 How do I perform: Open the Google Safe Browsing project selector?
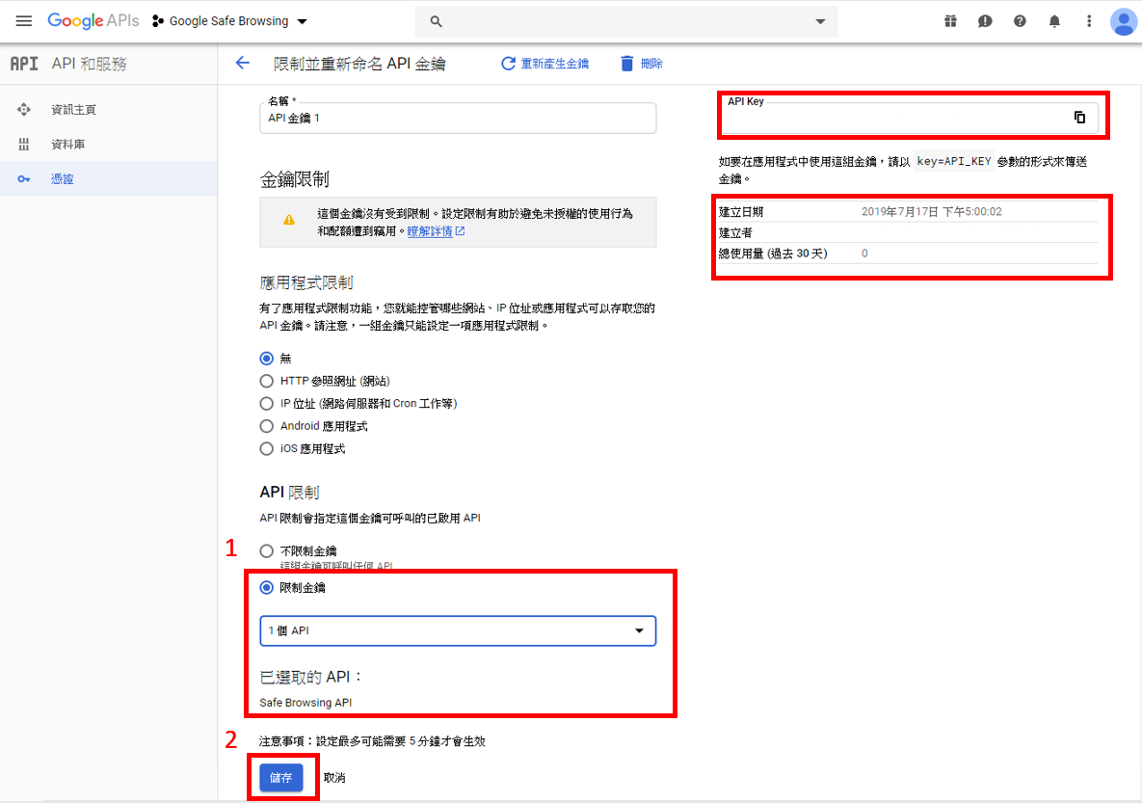[x=231, y=20]
